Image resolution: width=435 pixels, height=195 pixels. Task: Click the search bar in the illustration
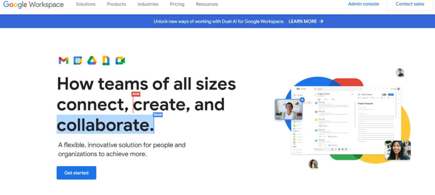[338, 89]
